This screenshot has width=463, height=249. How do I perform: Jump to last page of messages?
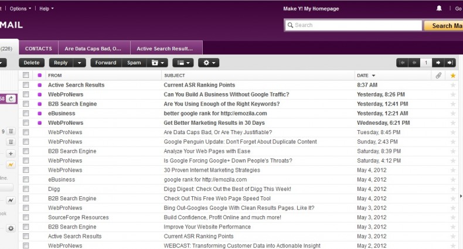click(450, 63)
